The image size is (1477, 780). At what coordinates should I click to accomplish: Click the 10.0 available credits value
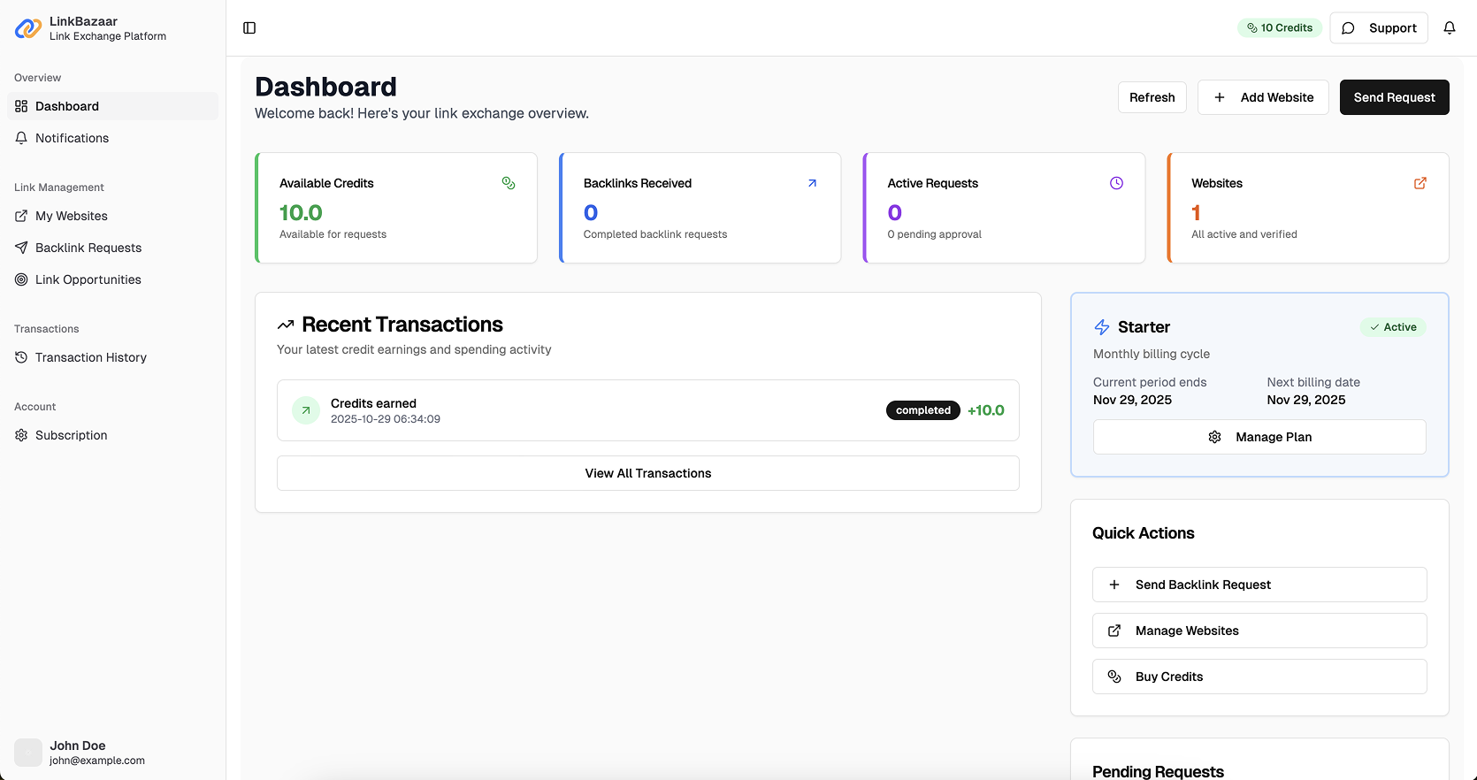pos(301,213)
